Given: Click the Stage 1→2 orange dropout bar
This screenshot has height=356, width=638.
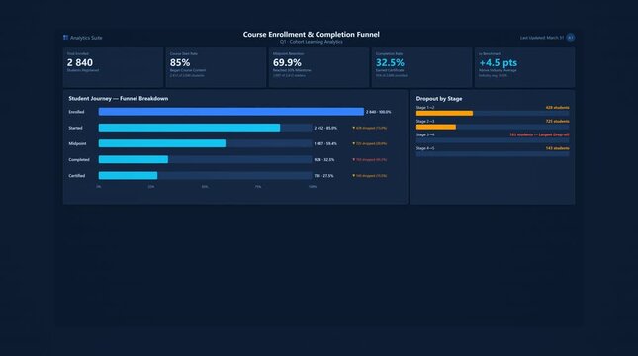Looking at the screenshot, I should click(444, 113).
